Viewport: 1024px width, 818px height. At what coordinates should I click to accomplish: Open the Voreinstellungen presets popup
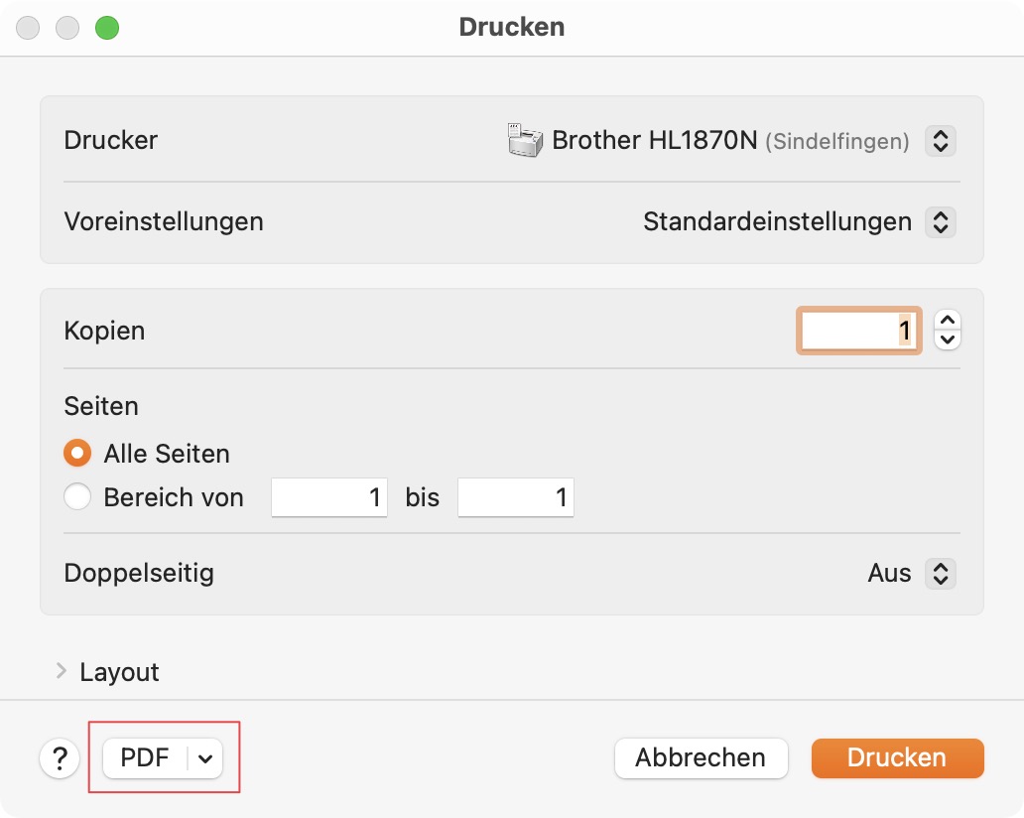pyautogui.click(x=941, y=222)
